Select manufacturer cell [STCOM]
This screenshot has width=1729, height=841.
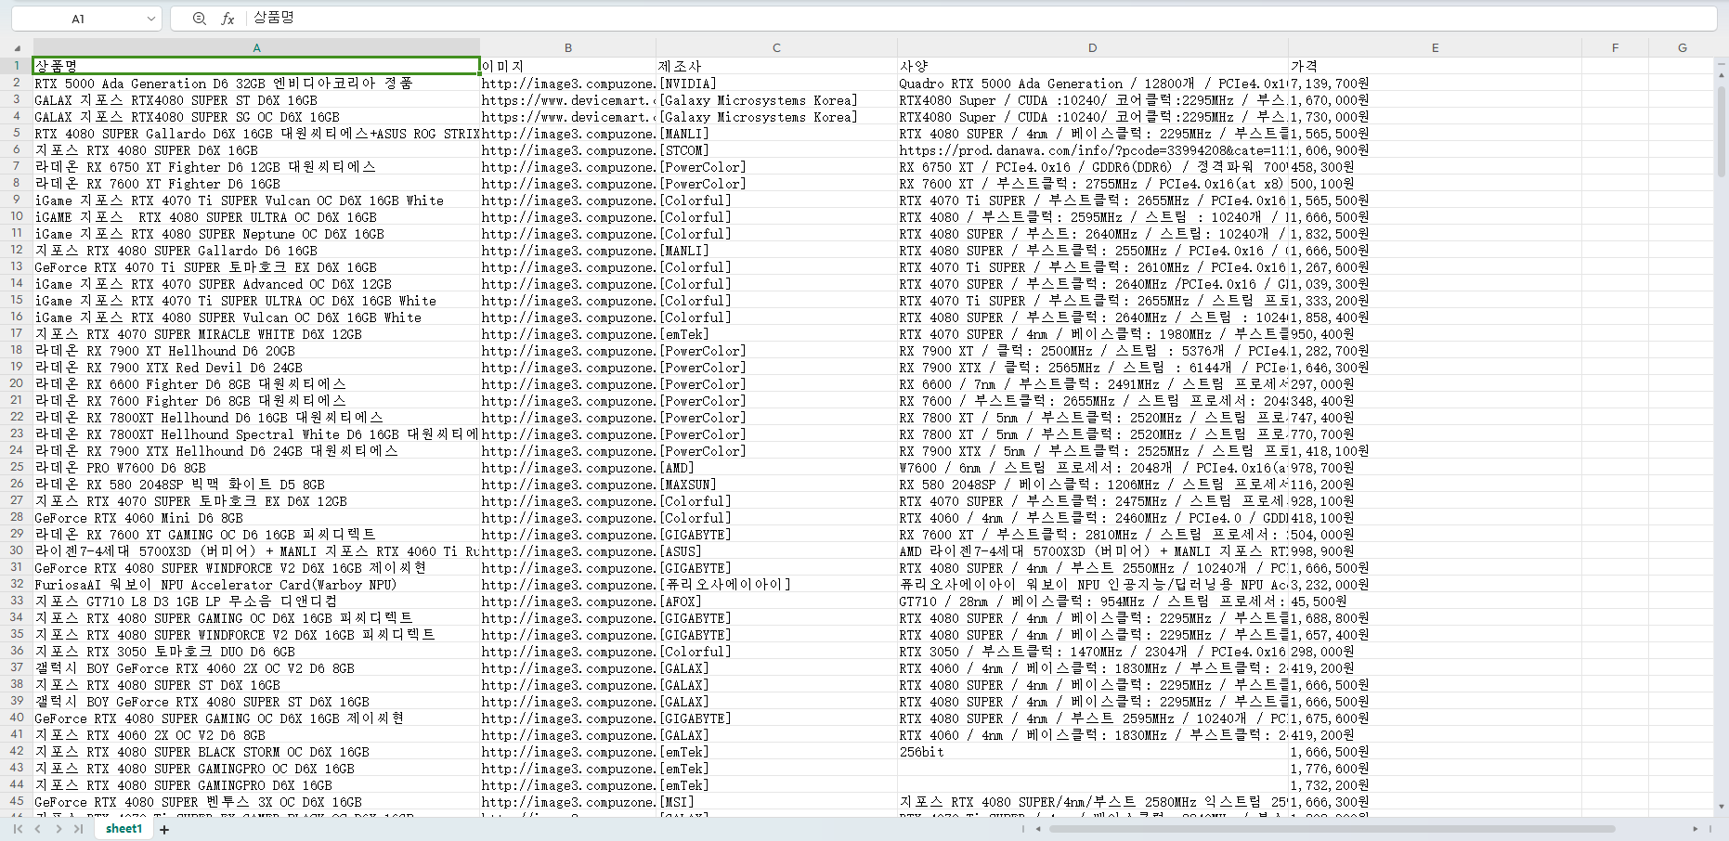[x=776, y=149]
